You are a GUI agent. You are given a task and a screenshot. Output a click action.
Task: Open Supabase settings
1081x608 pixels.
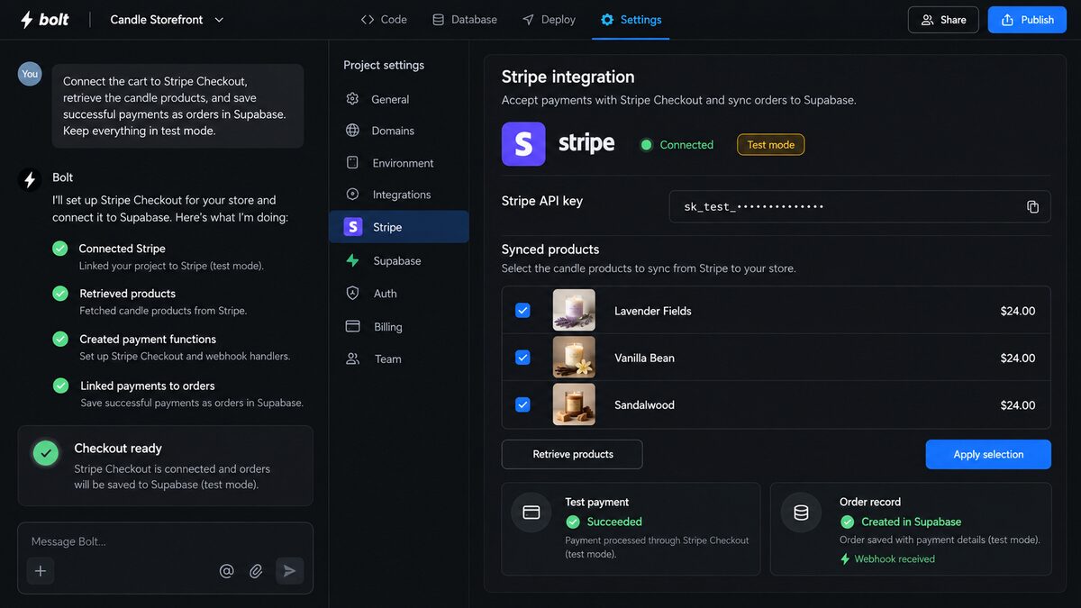399,260
